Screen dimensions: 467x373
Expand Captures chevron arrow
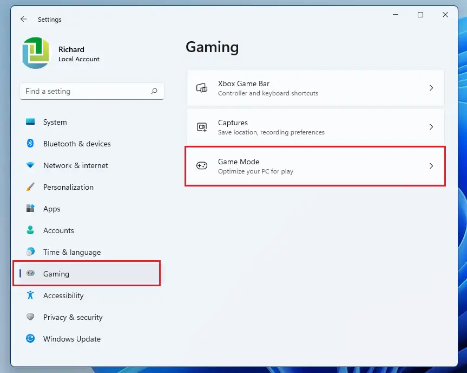(x=431, y=127)
